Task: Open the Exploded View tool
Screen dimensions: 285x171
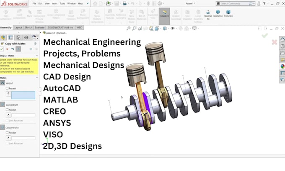Action: [153, 14]
